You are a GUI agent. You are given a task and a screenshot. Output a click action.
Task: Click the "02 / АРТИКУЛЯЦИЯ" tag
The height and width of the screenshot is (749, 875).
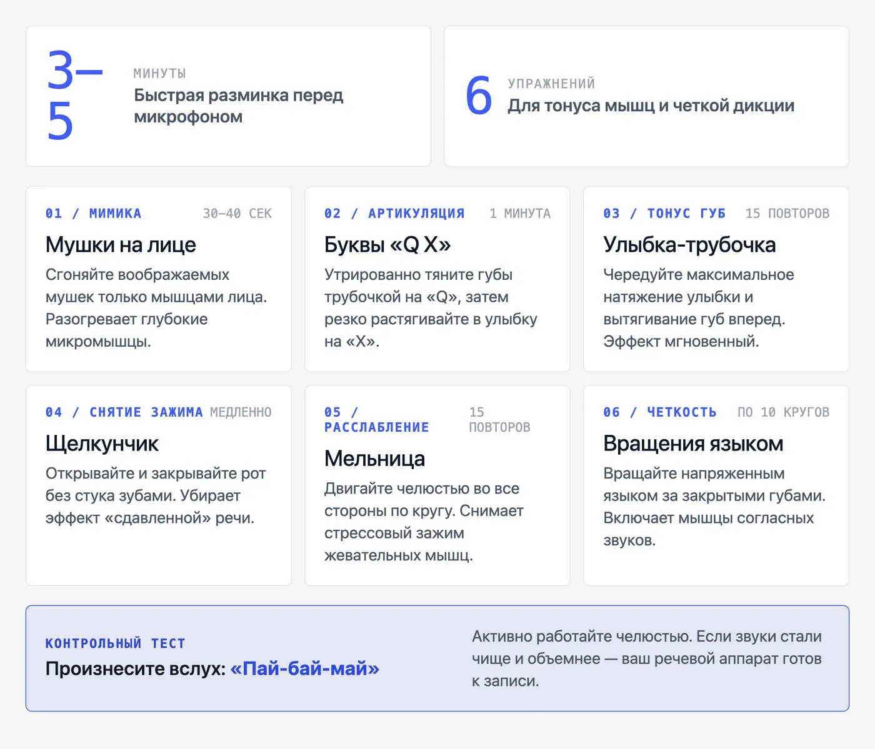pos(394,214)
